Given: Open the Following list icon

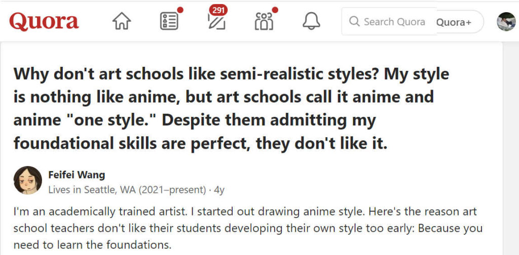Looking at the screenshot, I should [169, 21].
